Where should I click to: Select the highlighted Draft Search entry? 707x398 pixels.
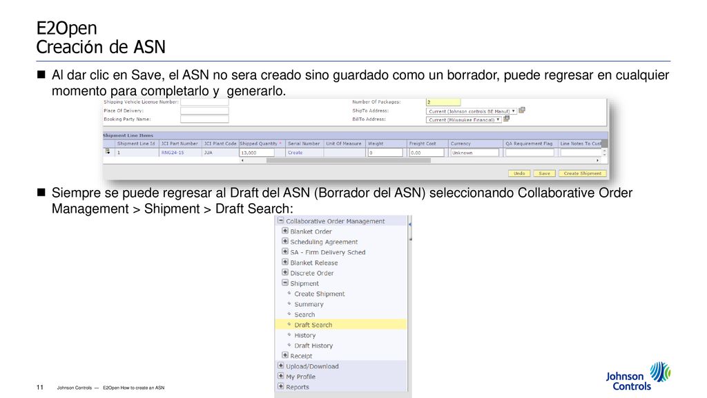click(x=313, y=325)
